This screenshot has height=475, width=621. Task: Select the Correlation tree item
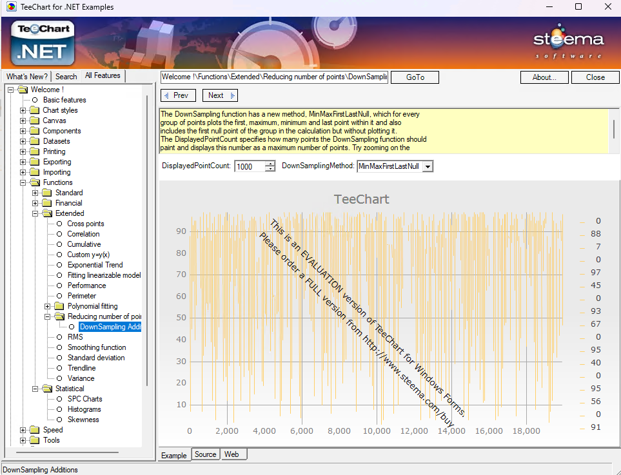tap(83, 234)
